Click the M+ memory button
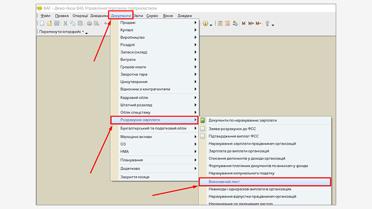The height and width of the screenshot is (209, 372). click(x=251, y=24)
